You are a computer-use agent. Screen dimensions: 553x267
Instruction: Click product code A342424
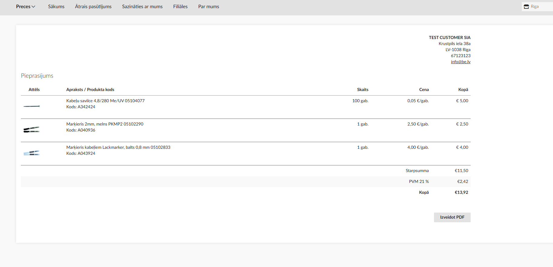(81, 107)
